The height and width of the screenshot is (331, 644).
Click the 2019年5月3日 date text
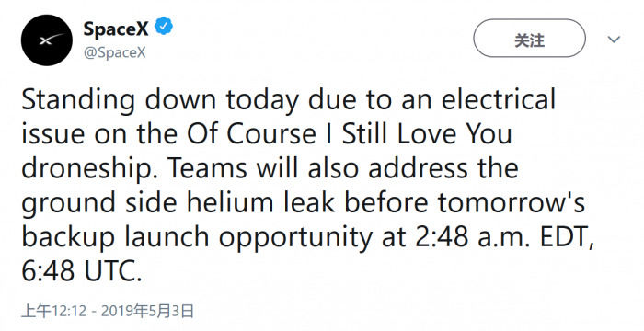pos(147,311)
